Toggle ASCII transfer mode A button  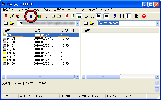(67, 16)
